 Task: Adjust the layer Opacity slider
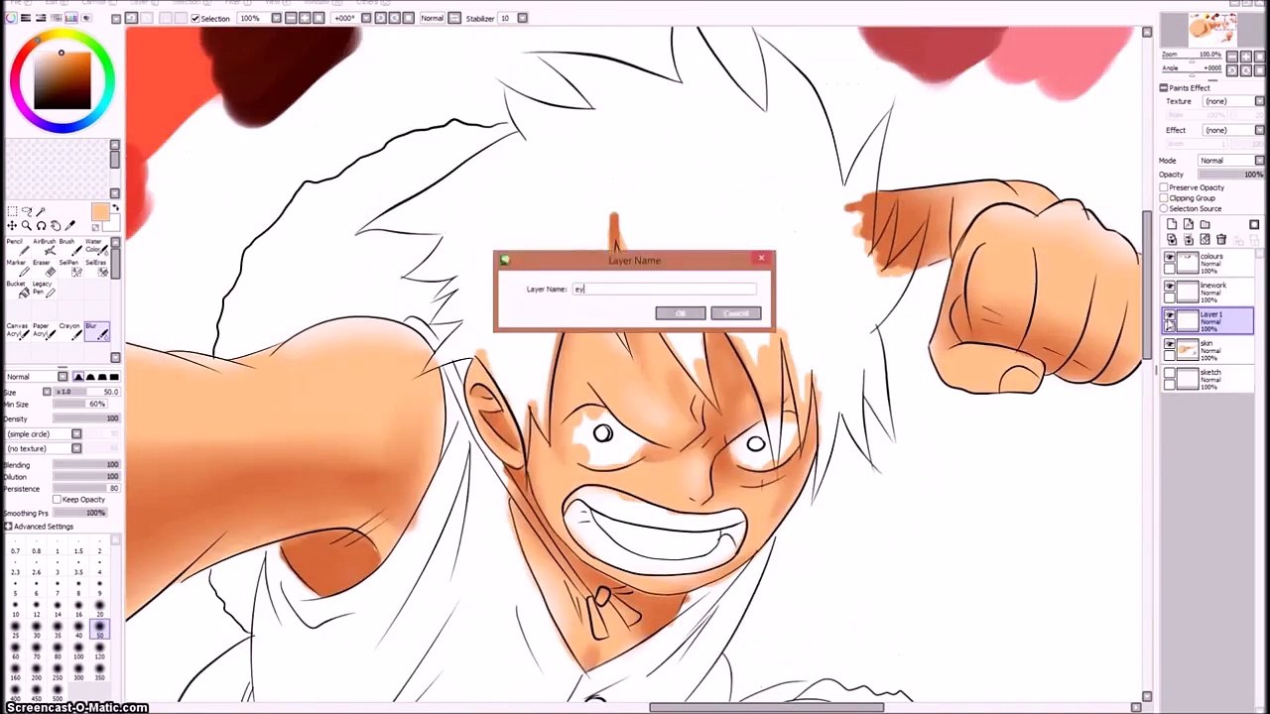point(1231,175)
